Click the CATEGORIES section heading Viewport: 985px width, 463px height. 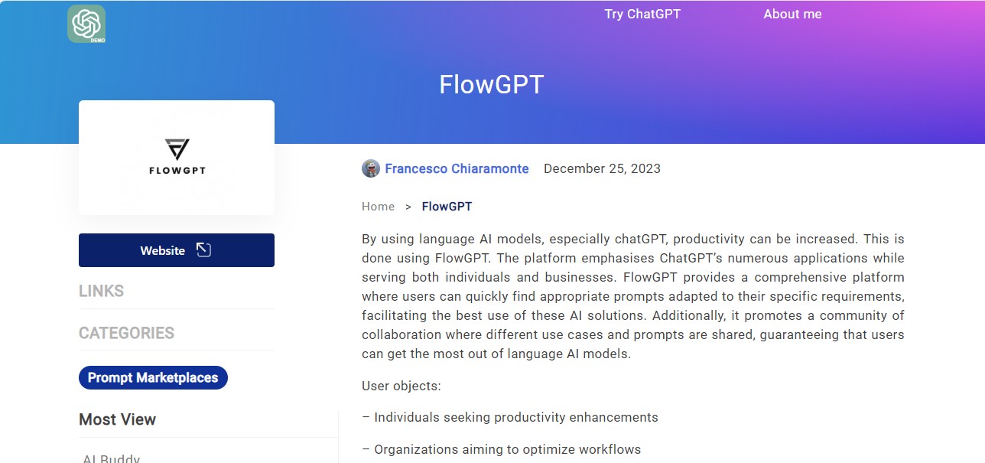tap(126, 333)
